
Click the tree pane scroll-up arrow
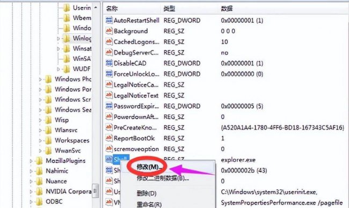click(x=96, y=8)
